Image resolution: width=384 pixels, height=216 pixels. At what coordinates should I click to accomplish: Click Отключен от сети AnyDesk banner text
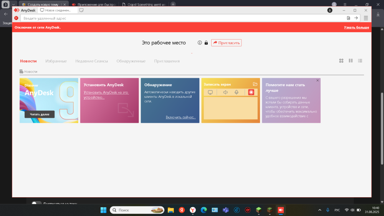coord(38,27)
